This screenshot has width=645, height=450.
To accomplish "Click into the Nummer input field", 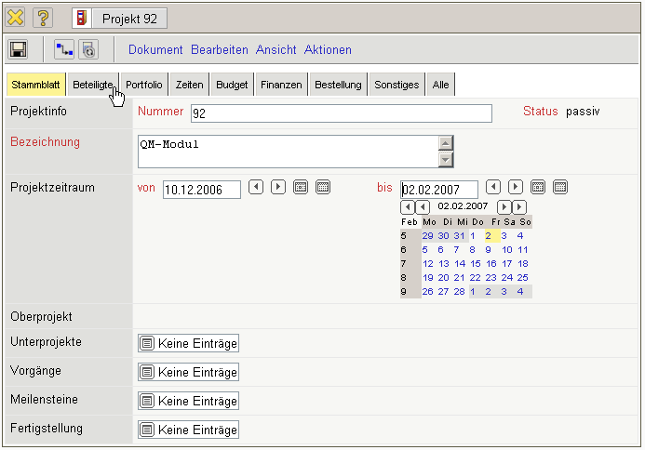I will [341, 113].
